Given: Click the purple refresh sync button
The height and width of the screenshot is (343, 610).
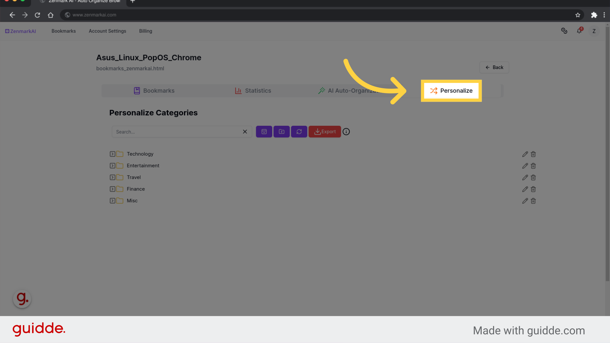Looking at the screenshot, I should click(x=299, y=131).
